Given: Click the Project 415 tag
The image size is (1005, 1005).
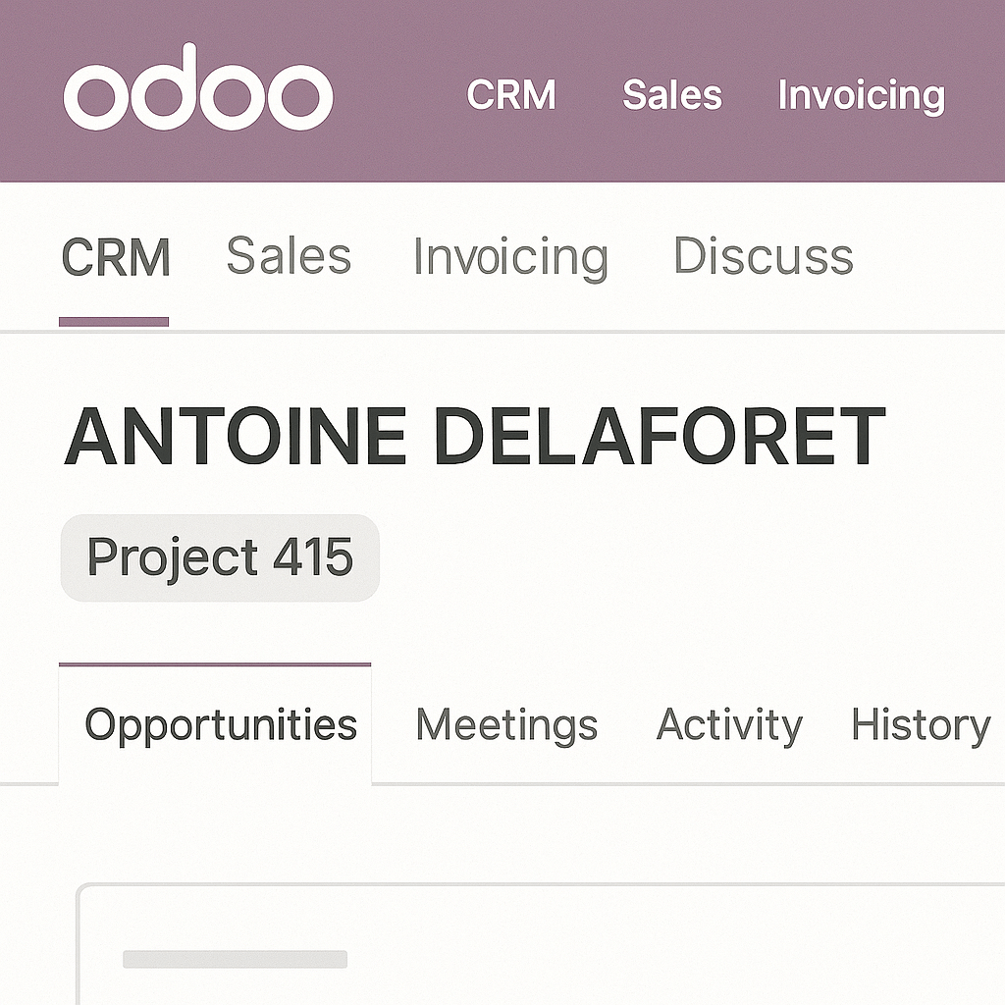Looking at the screenshot, I should click(220, 557).
